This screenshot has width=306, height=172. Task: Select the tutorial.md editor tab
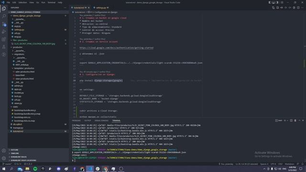(79, 8)
